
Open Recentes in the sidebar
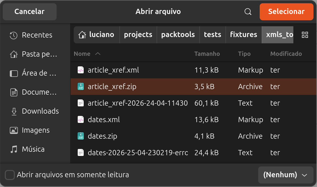(35, 35)
